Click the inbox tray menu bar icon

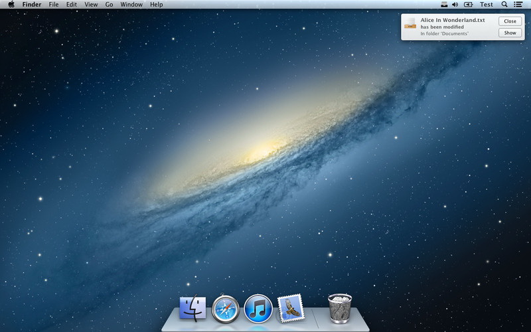(444, 5)
